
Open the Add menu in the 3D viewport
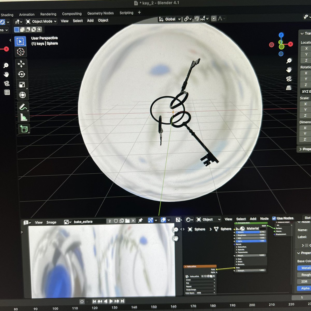(90, 21)
